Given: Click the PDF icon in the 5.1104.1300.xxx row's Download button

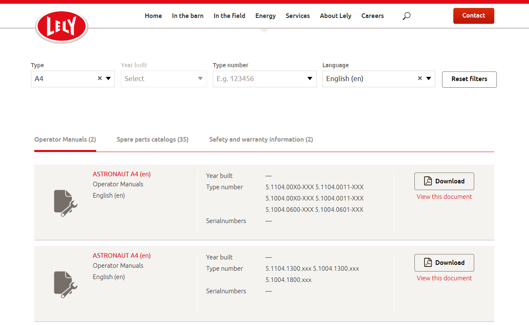Looking at the screenshot, I should 428,262.
